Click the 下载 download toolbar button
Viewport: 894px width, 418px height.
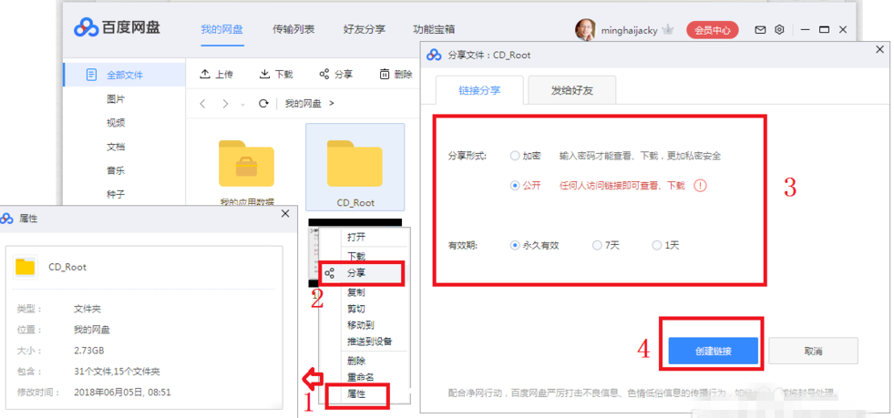(x=276, y=74)
